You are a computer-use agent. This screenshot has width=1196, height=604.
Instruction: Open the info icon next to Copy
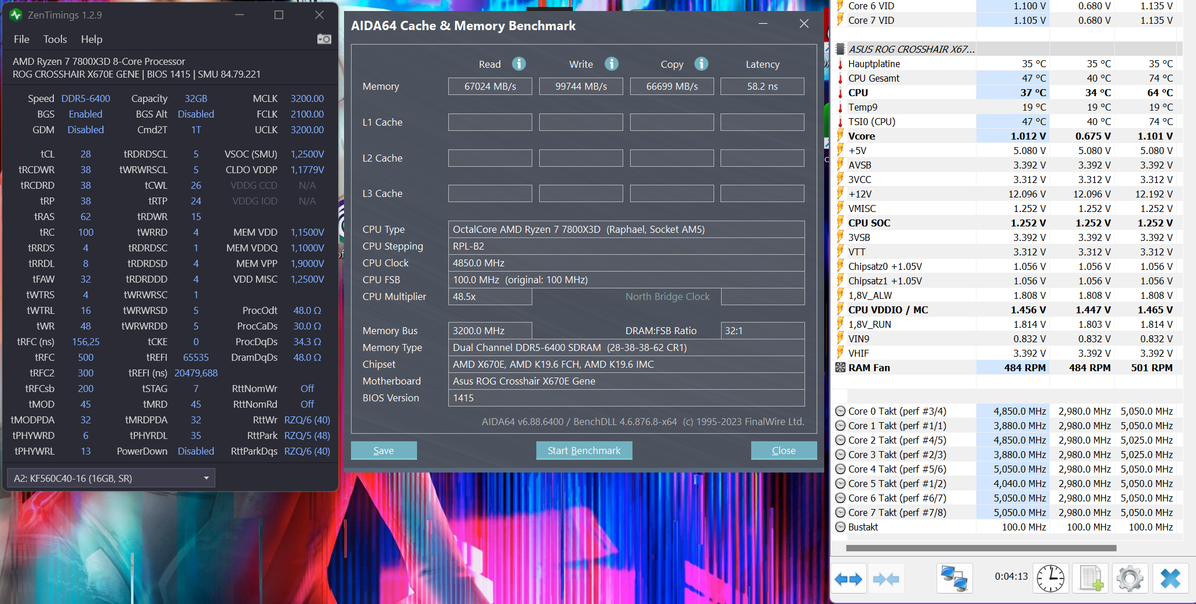701,64
